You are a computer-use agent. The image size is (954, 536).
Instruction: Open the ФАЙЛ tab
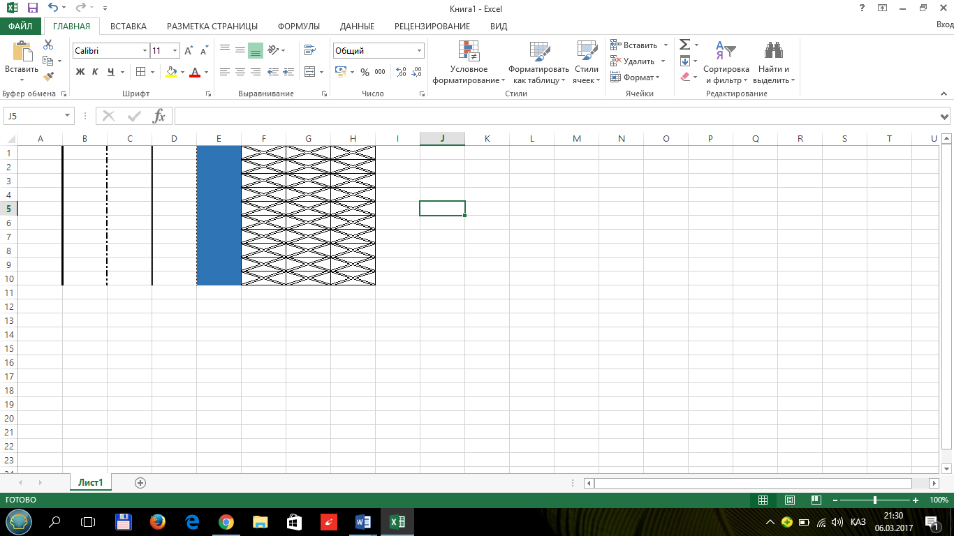(21, 26)
